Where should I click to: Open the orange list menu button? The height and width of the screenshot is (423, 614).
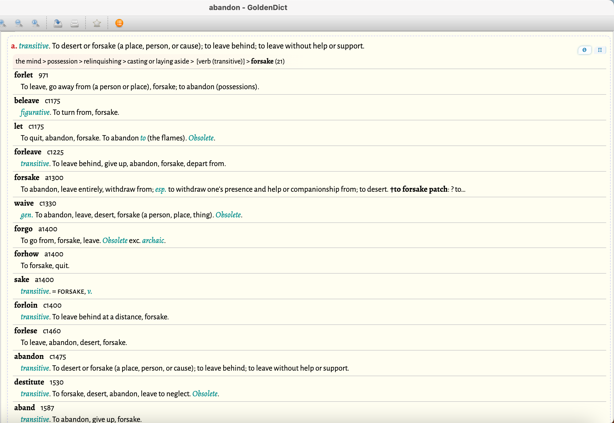(x=119, y=23)
